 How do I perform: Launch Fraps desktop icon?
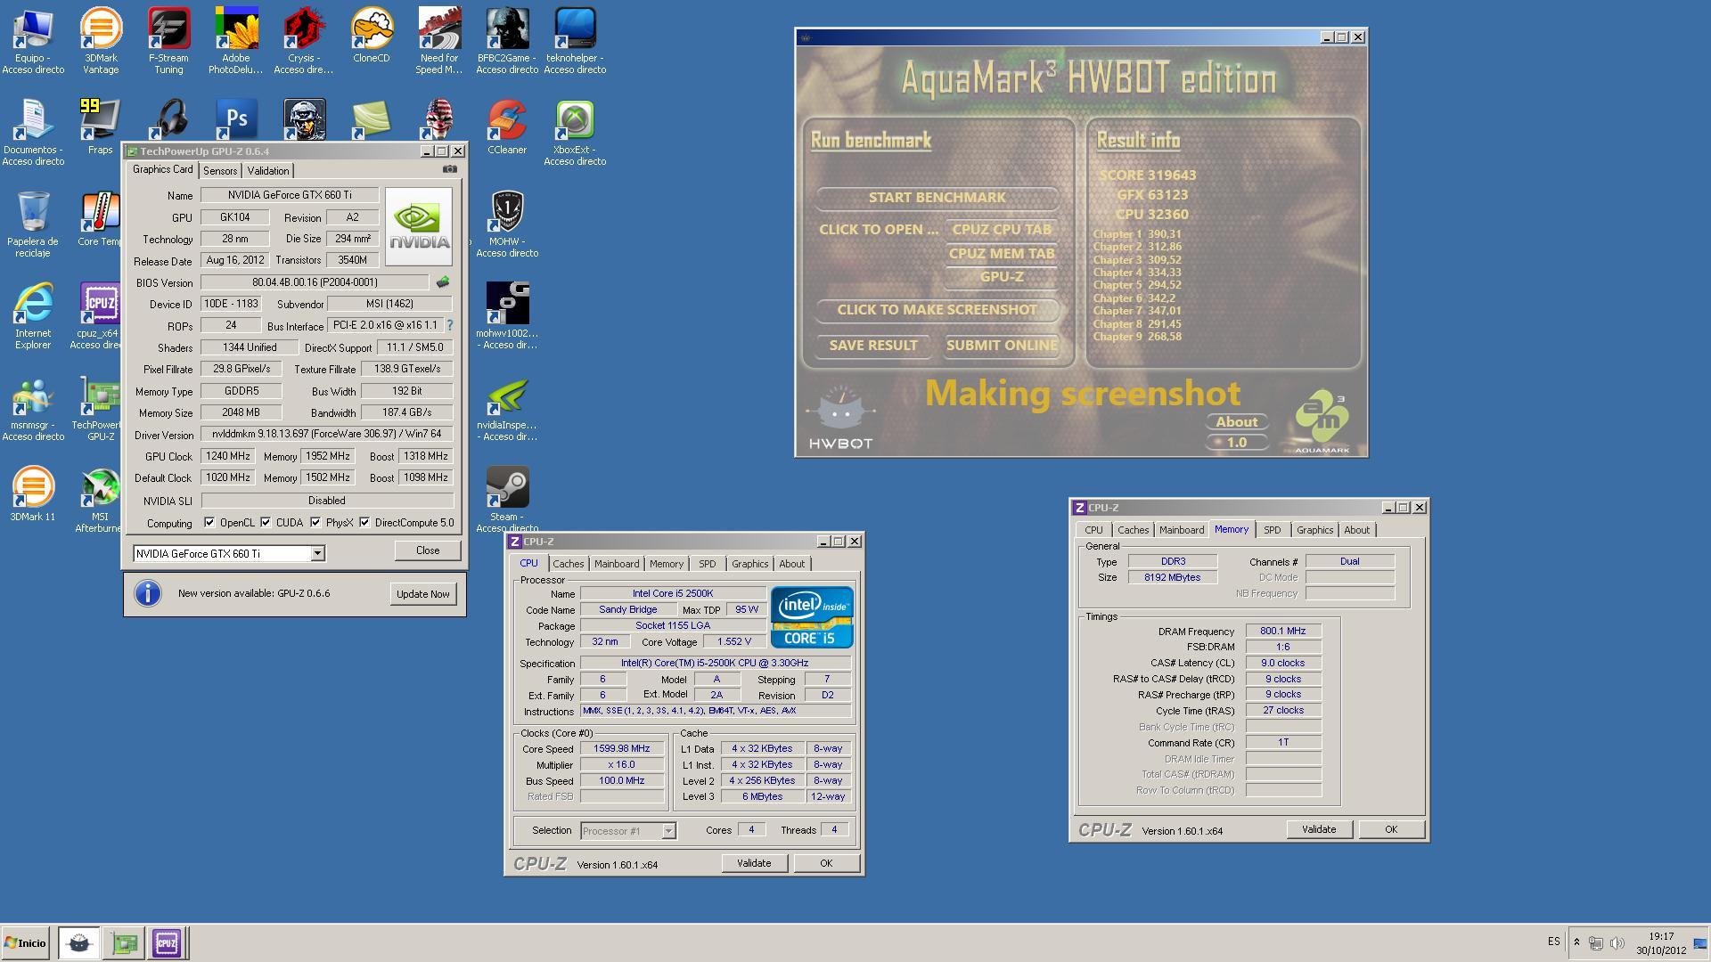[100, 126]
